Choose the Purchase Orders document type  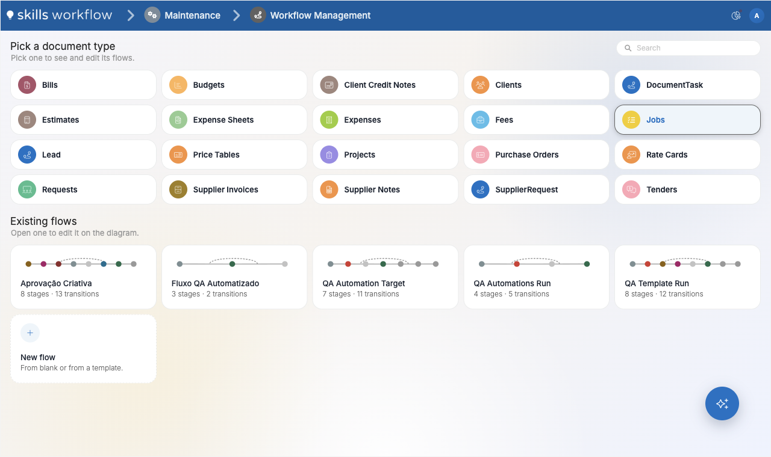(536, 155)
